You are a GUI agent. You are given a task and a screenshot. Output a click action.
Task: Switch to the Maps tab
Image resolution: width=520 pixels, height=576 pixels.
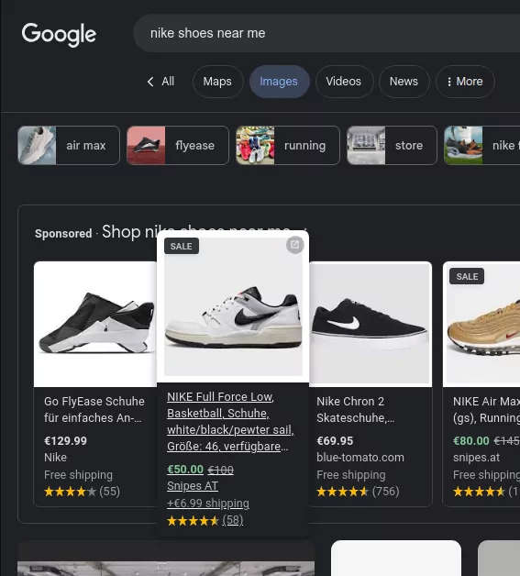pos(217,82)
